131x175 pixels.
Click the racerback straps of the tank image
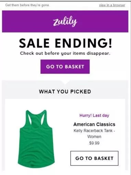coord(36,118)
